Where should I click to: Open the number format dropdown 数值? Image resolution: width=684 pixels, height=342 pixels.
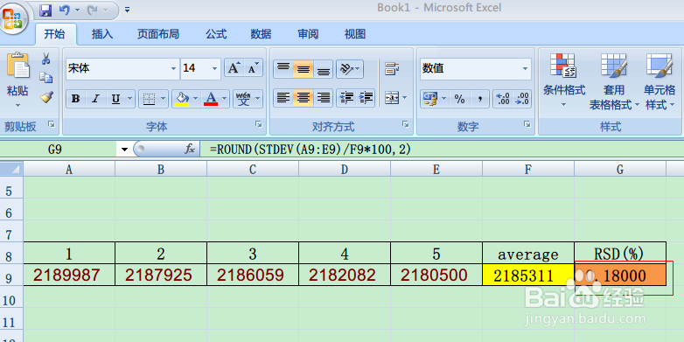coord(525,68)
